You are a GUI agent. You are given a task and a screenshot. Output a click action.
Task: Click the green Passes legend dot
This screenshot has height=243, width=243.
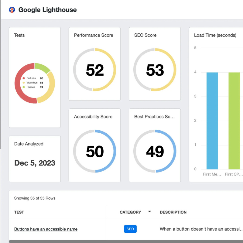24,87
